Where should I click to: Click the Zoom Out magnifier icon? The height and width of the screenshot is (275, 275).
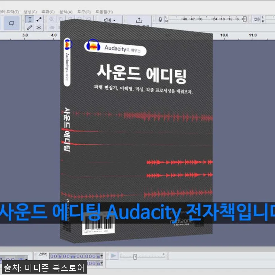(x=61, y=19)
